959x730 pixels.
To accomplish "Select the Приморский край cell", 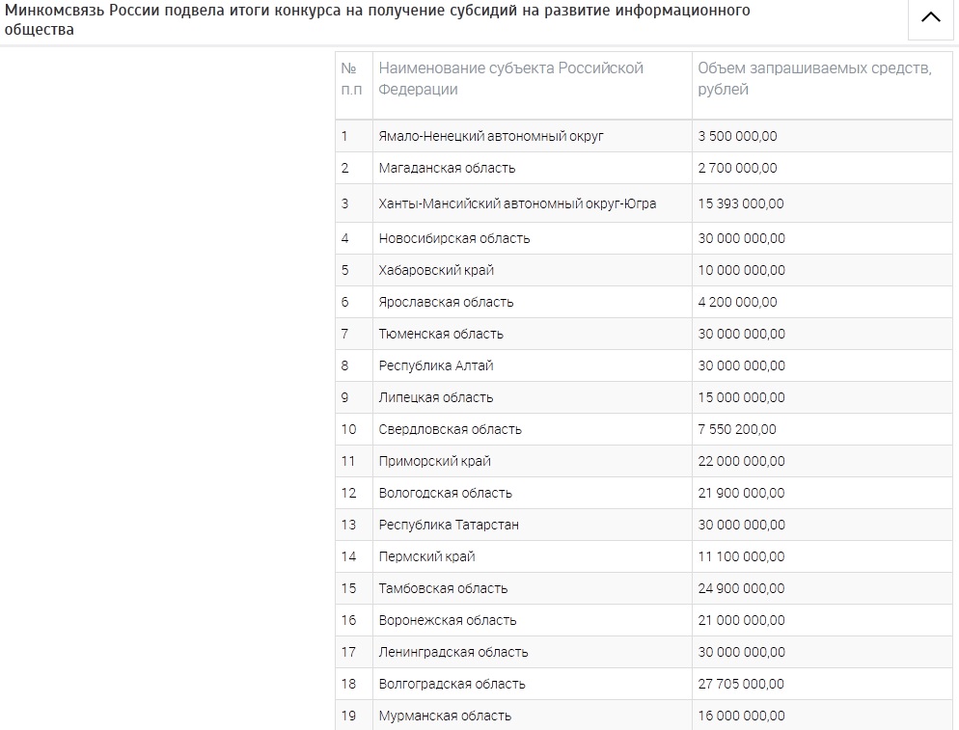I will (x=435, y=461).
